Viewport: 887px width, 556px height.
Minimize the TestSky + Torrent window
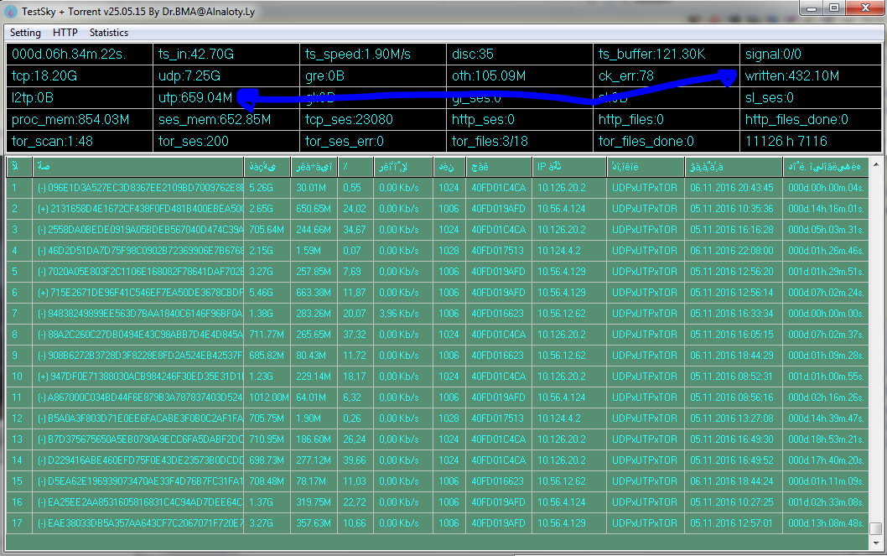809,8
